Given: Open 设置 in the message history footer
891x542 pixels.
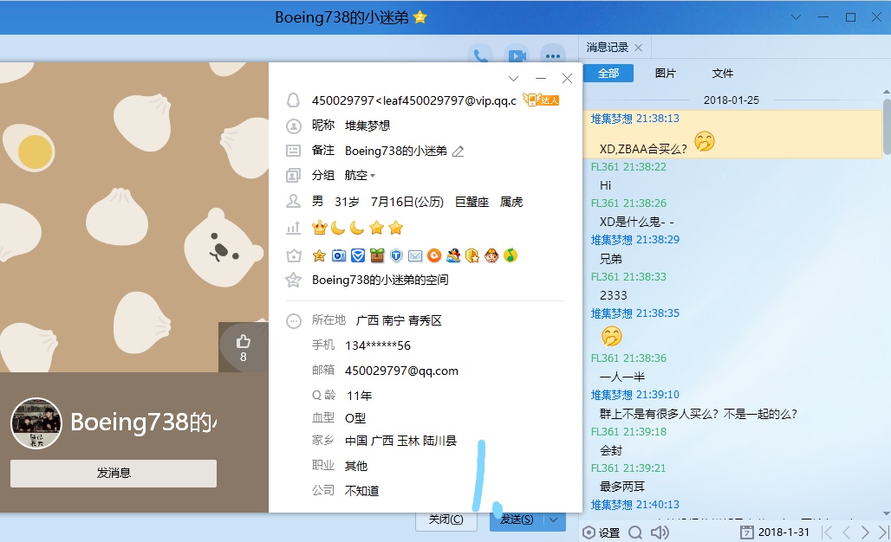Looking at the screenshot, I should (x=602, y=532).
